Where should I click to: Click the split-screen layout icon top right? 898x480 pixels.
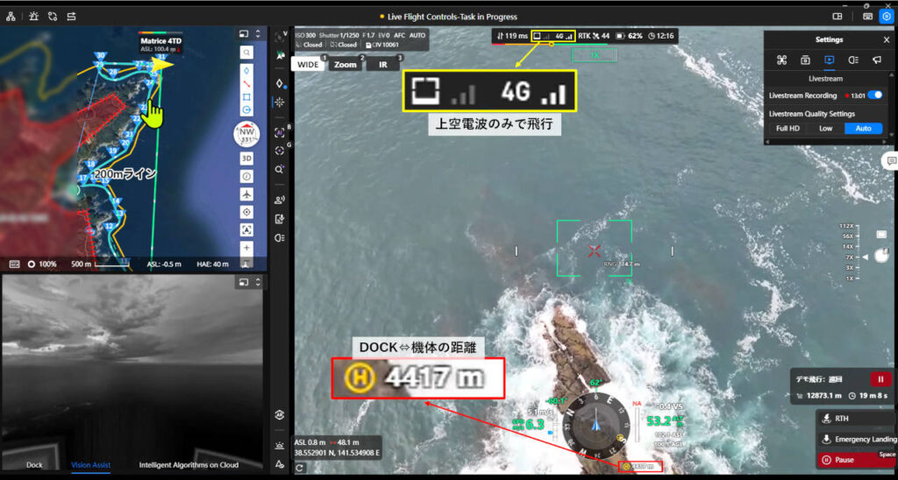pos(837,17)
